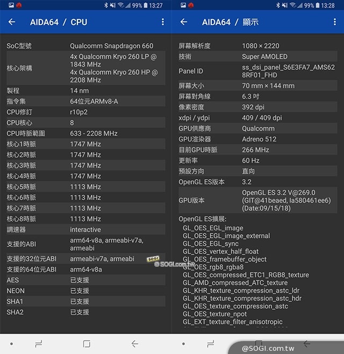Tap the 核心8時脈 row label
The image size is (344, 354).
(21, 219)
